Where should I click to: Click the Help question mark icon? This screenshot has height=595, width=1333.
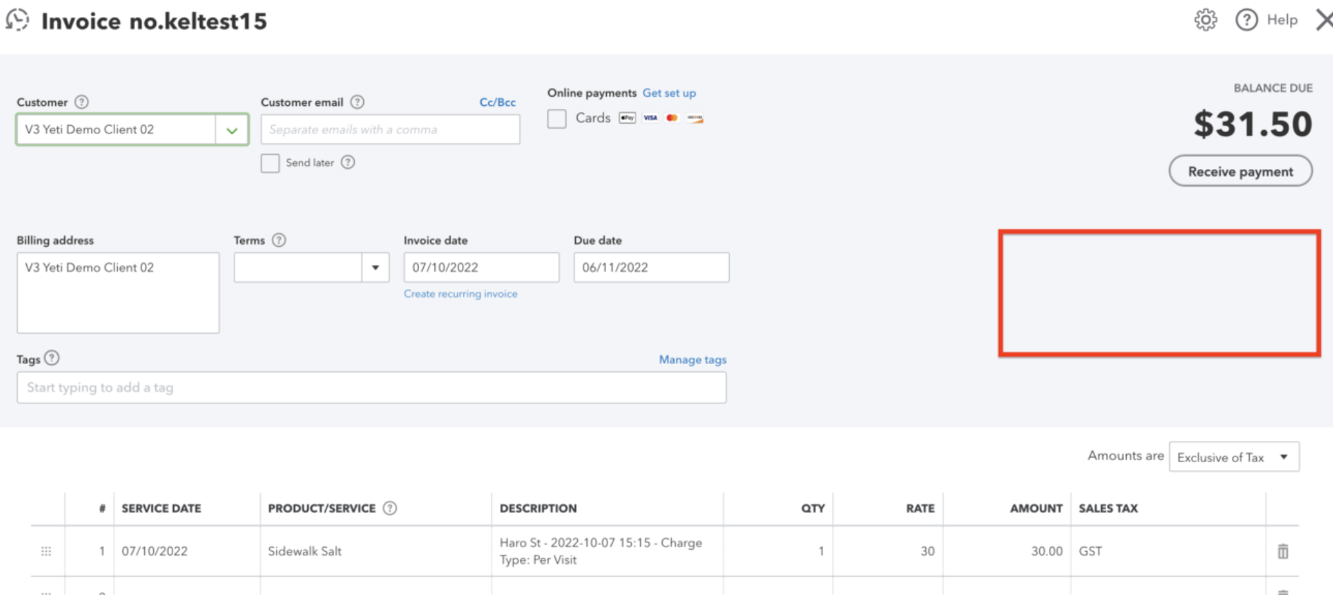click(1247, 20)
